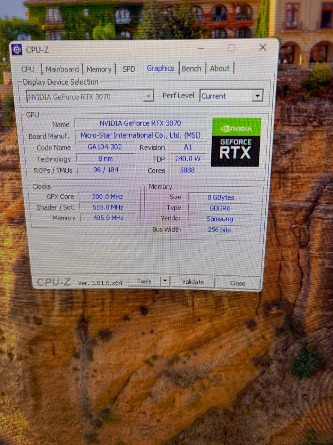This screenshot has height=445, width=333.
Task: Click the Ver. 3.01.0.x64 version text
Action: pos(100,283)
